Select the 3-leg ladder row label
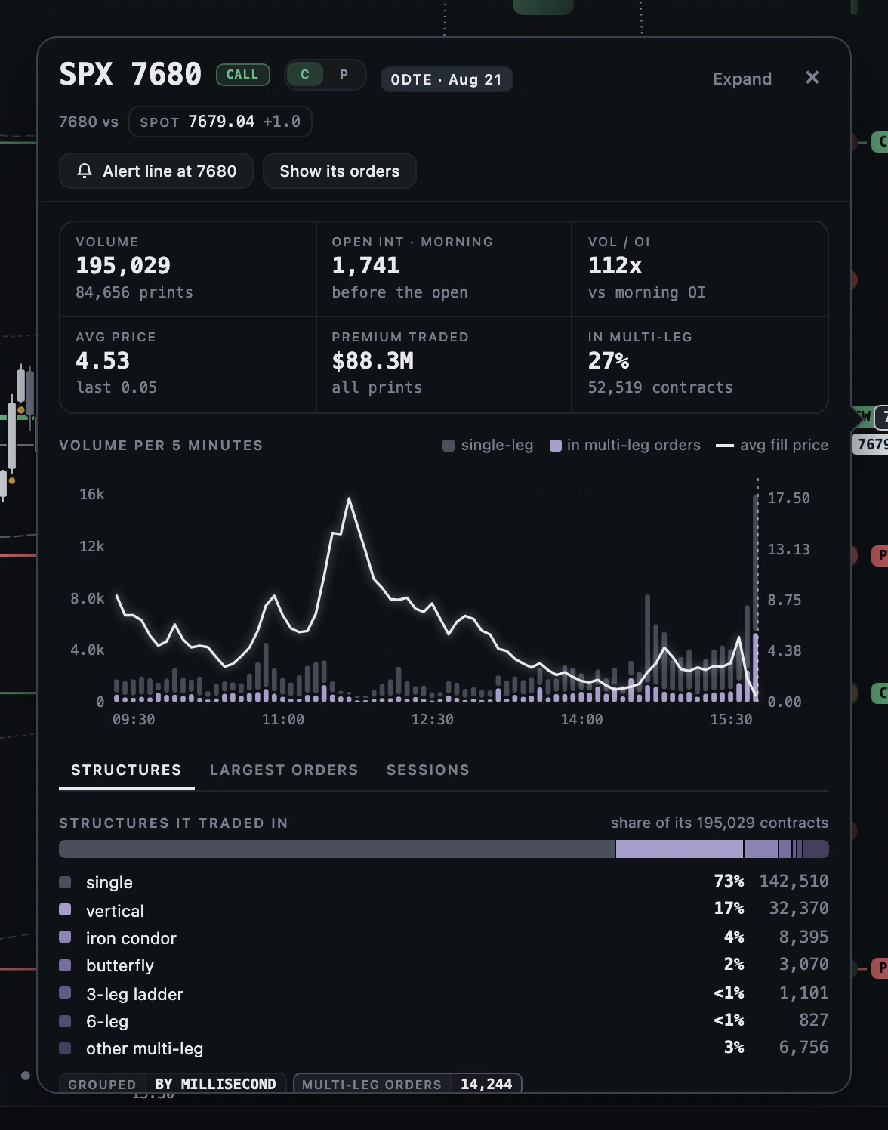Screen dimensions: 888x1130 (134, 994)
